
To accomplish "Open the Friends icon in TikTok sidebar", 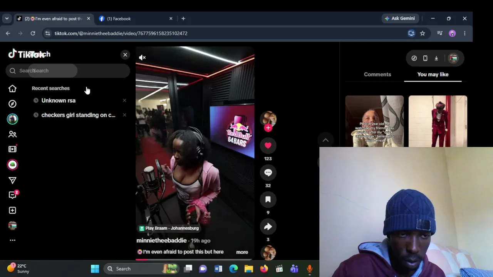I will click(12, 134).
